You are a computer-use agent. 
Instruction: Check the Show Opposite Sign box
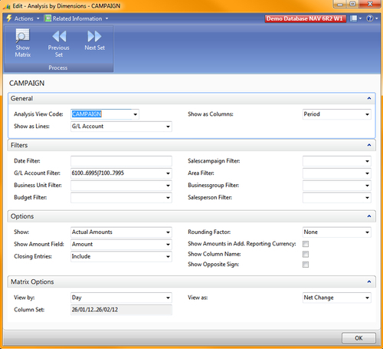[306, 265]
